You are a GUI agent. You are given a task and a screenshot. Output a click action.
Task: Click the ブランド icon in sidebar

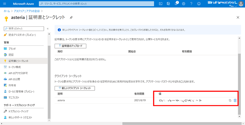coord(5,49)
